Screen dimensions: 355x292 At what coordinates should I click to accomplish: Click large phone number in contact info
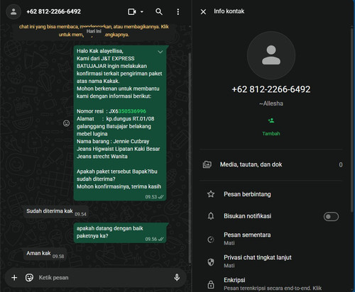(x=271, y=89)
